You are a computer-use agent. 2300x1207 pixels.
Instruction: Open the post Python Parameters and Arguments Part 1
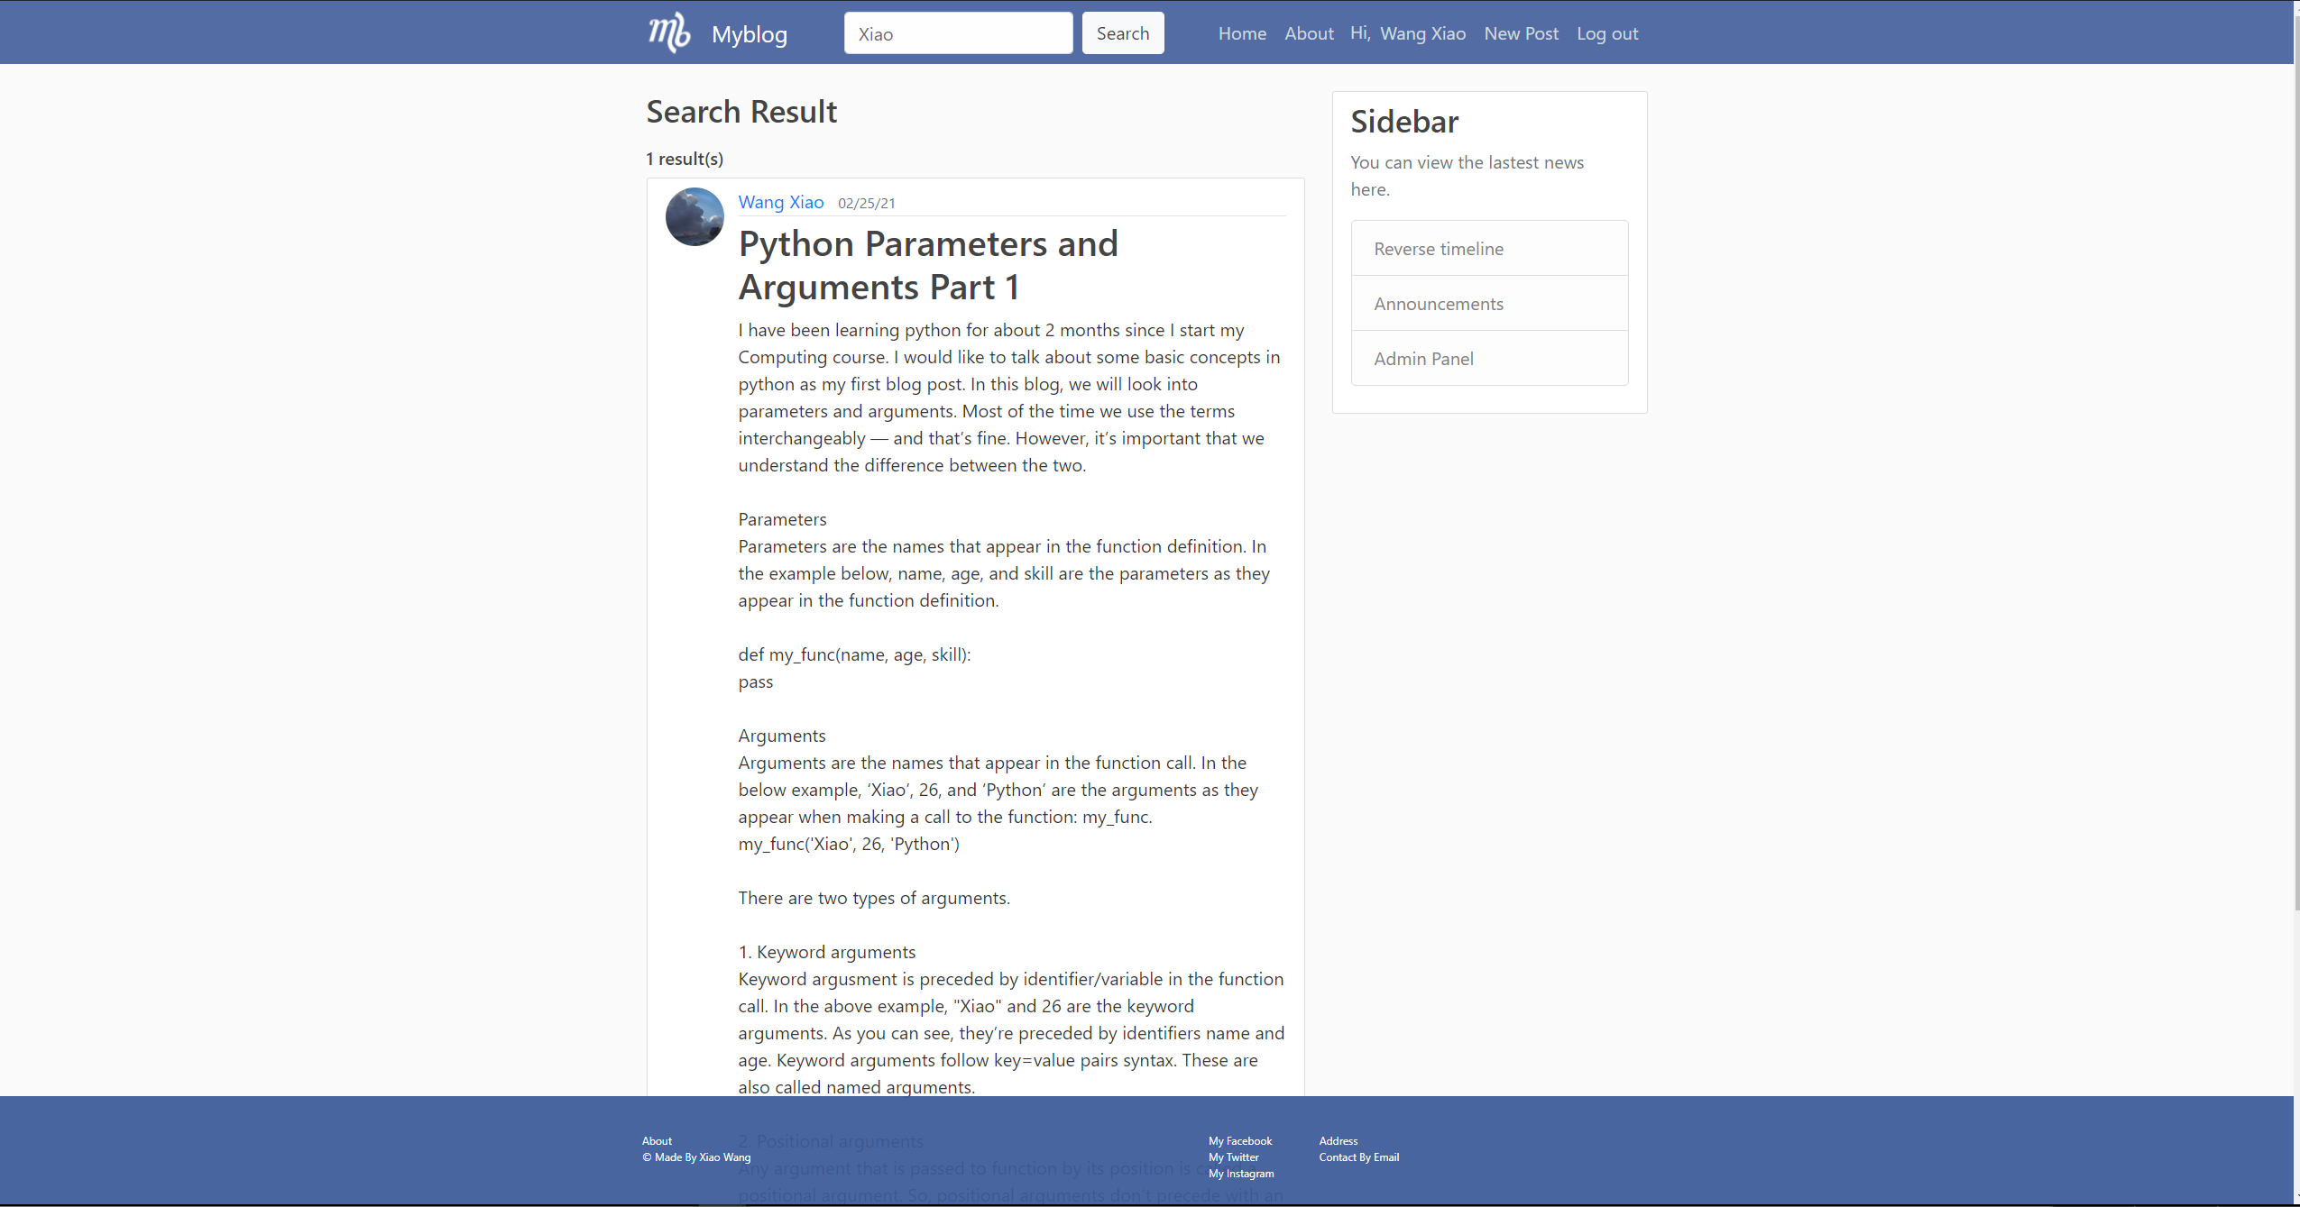pyautogui.click(x=927, y=264)
